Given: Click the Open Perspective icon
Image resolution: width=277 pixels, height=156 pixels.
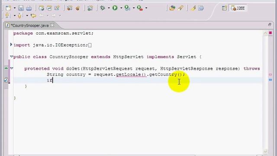Looking at the screenshot, I should [224, 8].
